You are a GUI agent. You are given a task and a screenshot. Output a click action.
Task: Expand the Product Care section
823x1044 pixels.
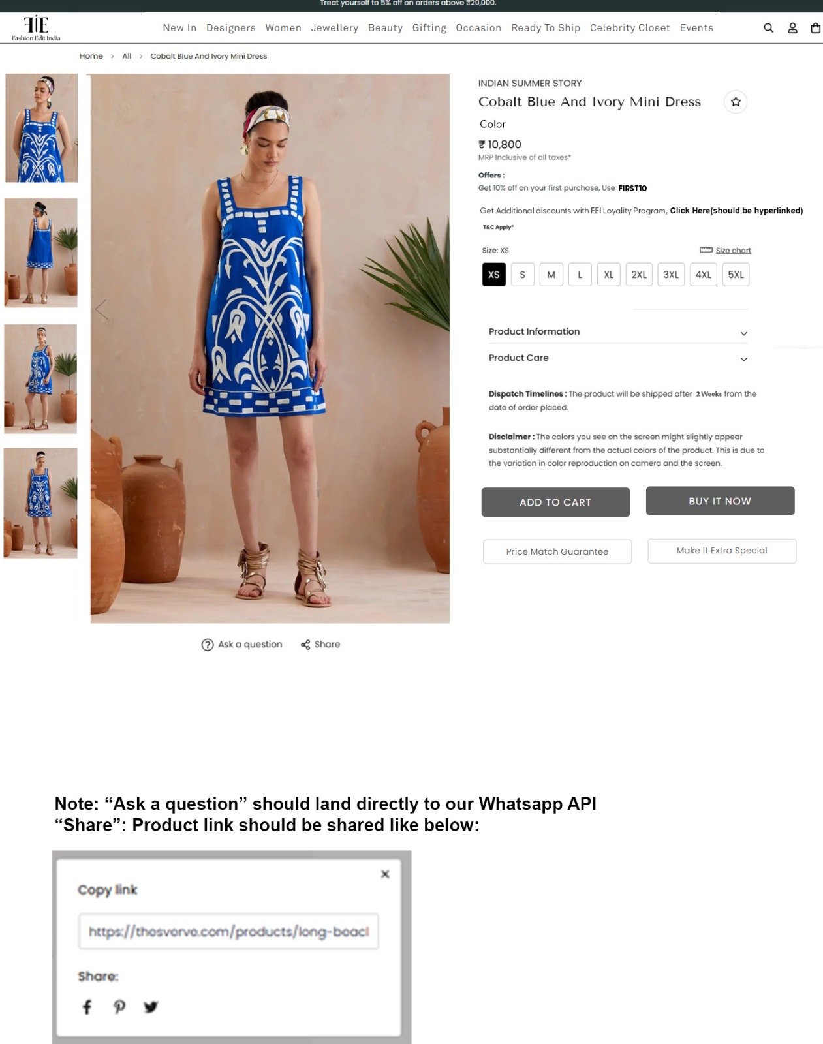point(618,358)
